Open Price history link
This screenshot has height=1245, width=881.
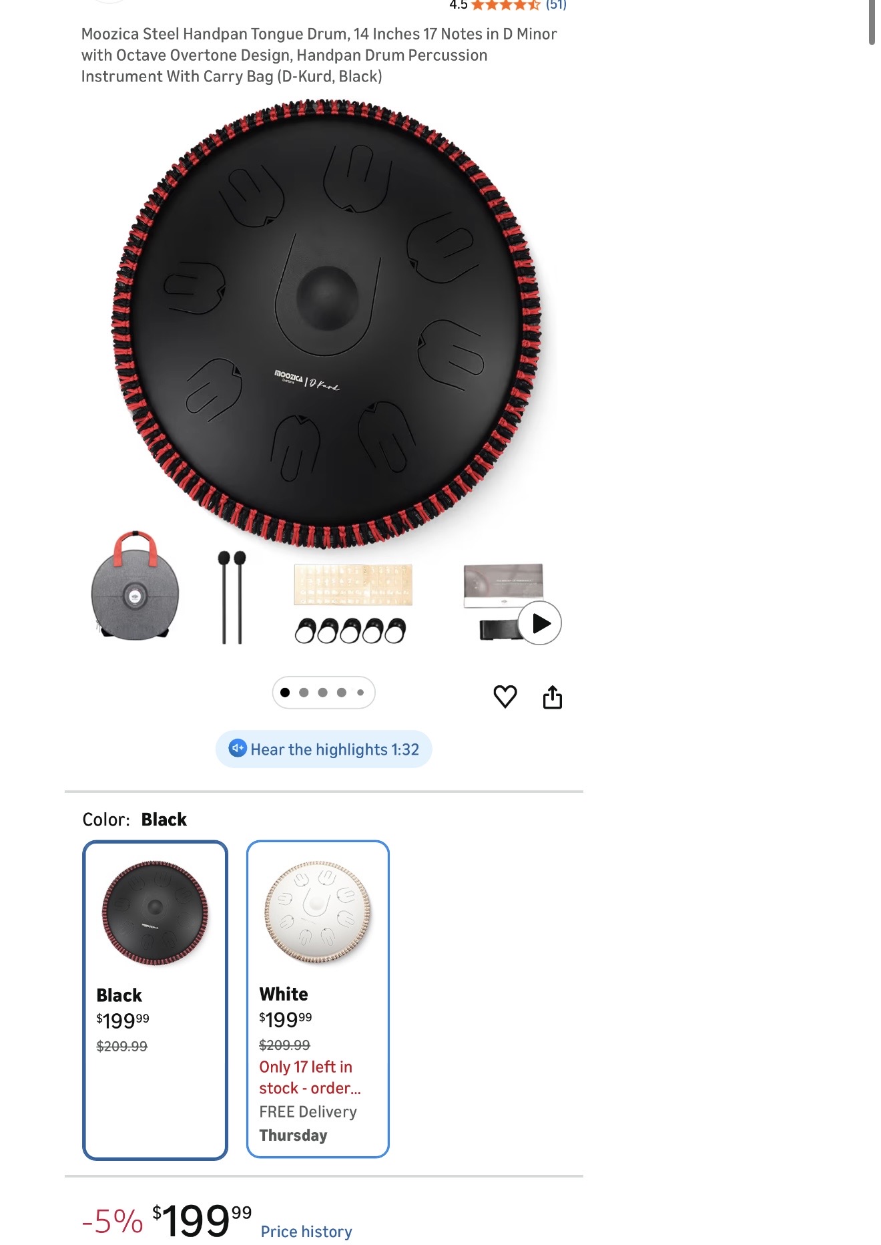(x=306, y=1231)
